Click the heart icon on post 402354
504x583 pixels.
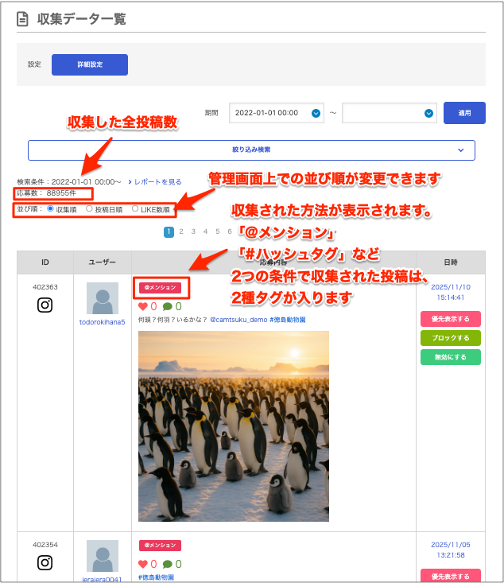click(143, 564)
